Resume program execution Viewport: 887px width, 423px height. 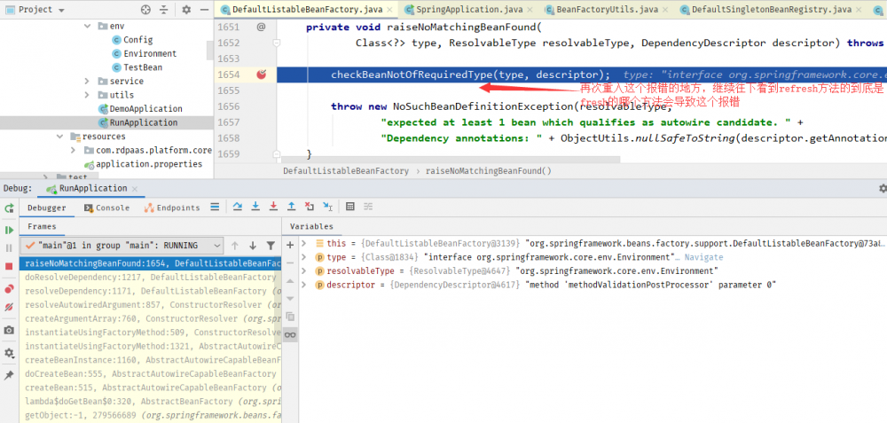tap(9, 231)
